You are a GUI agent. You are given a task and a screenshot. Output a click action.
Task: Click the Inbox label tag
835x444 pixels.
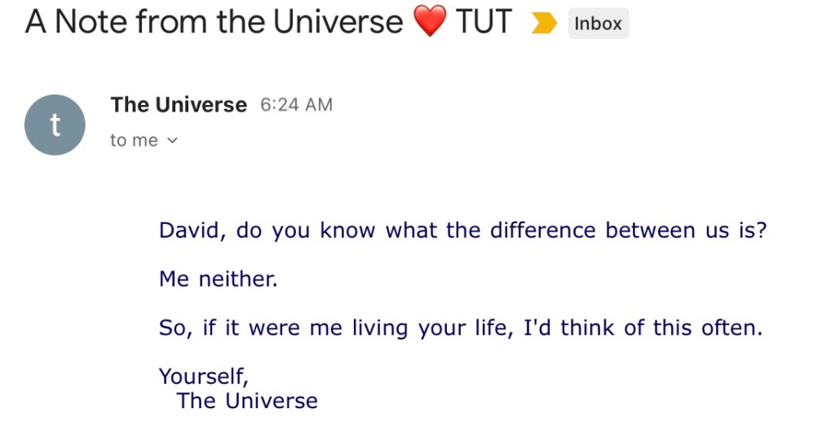coord(598,24)
